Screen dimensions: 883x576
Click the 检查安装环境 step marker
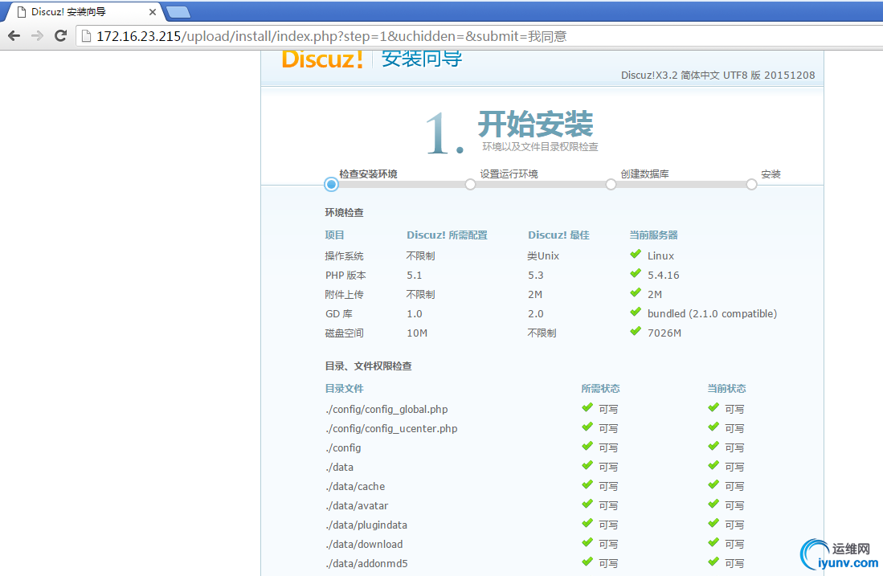[x=331, y=184]
